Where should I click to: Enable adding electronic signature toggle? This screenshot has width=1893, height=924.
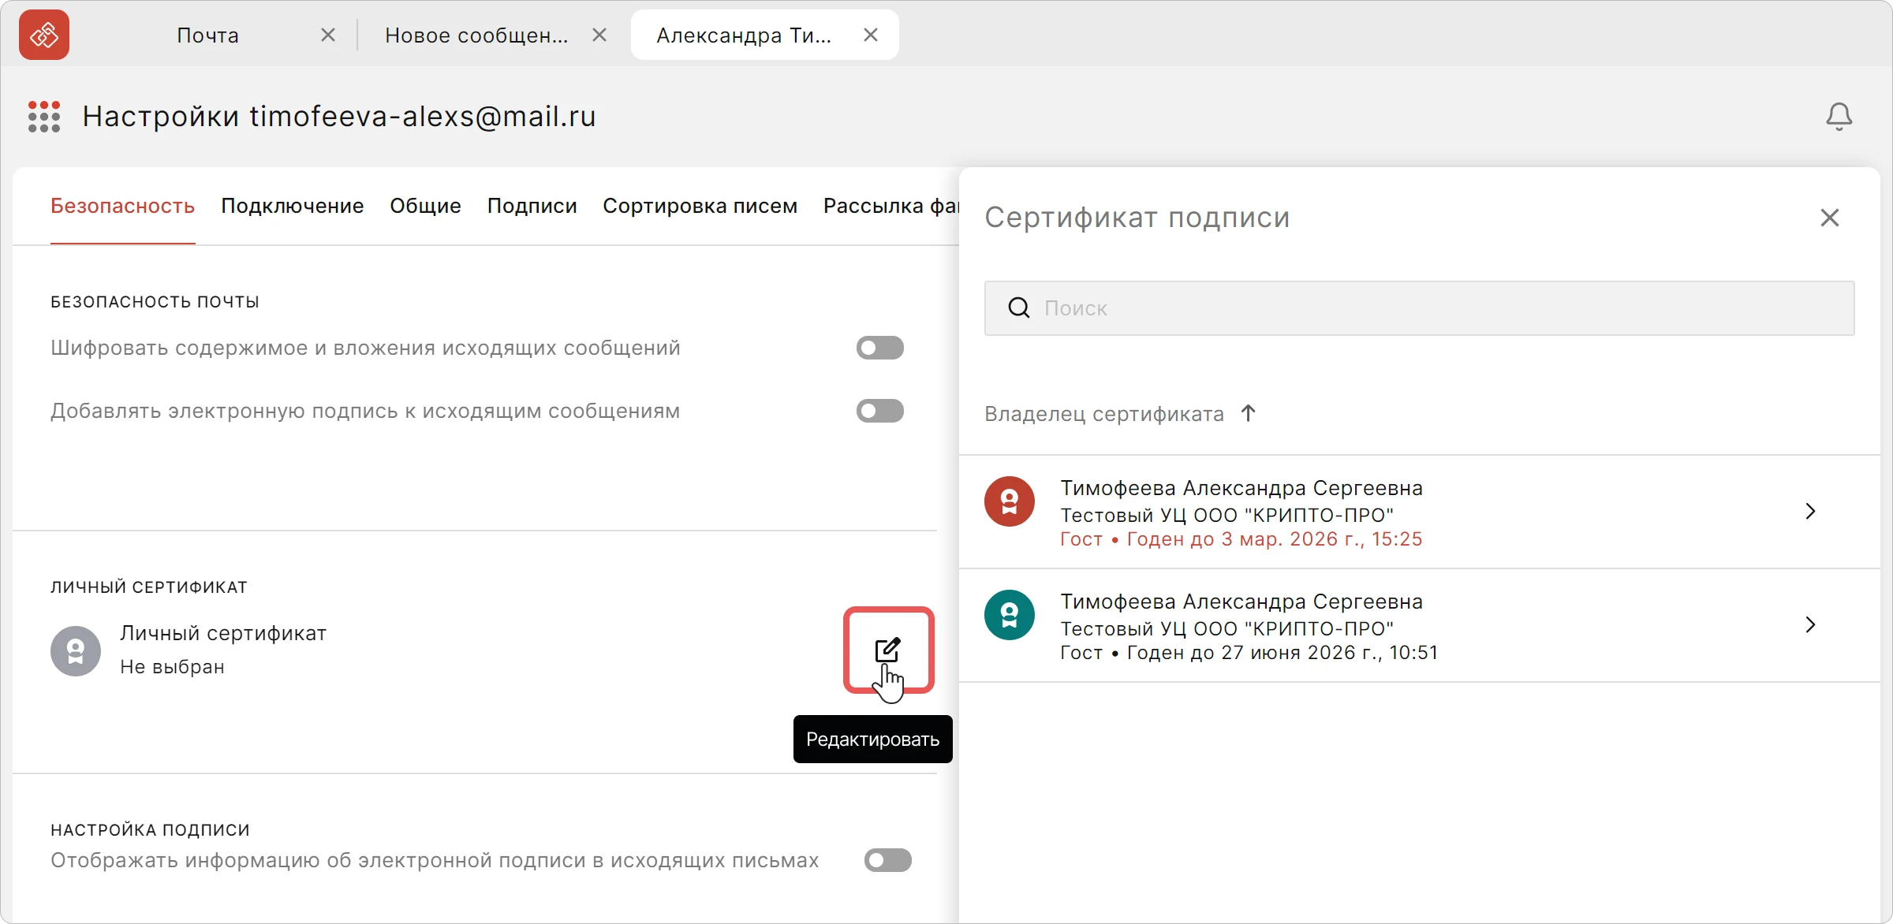[880, 411]
